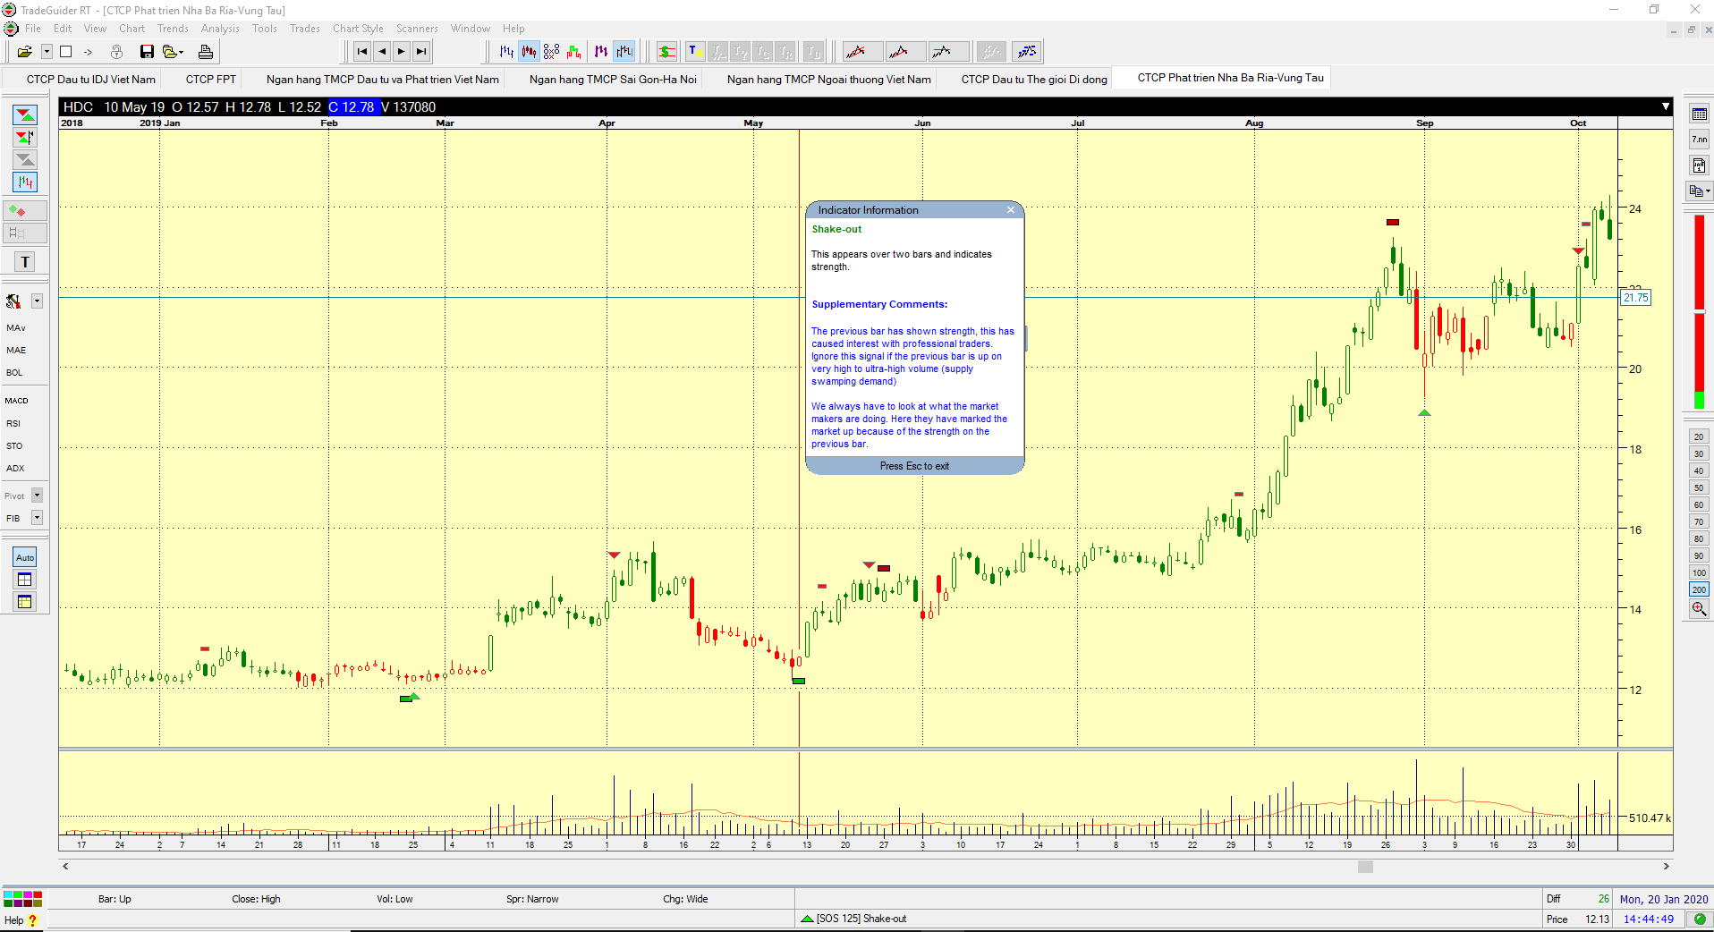The width and height of the screenshot is (1714, 932).
Task: Select the text annotation T tool
Action: click(25, 262)
